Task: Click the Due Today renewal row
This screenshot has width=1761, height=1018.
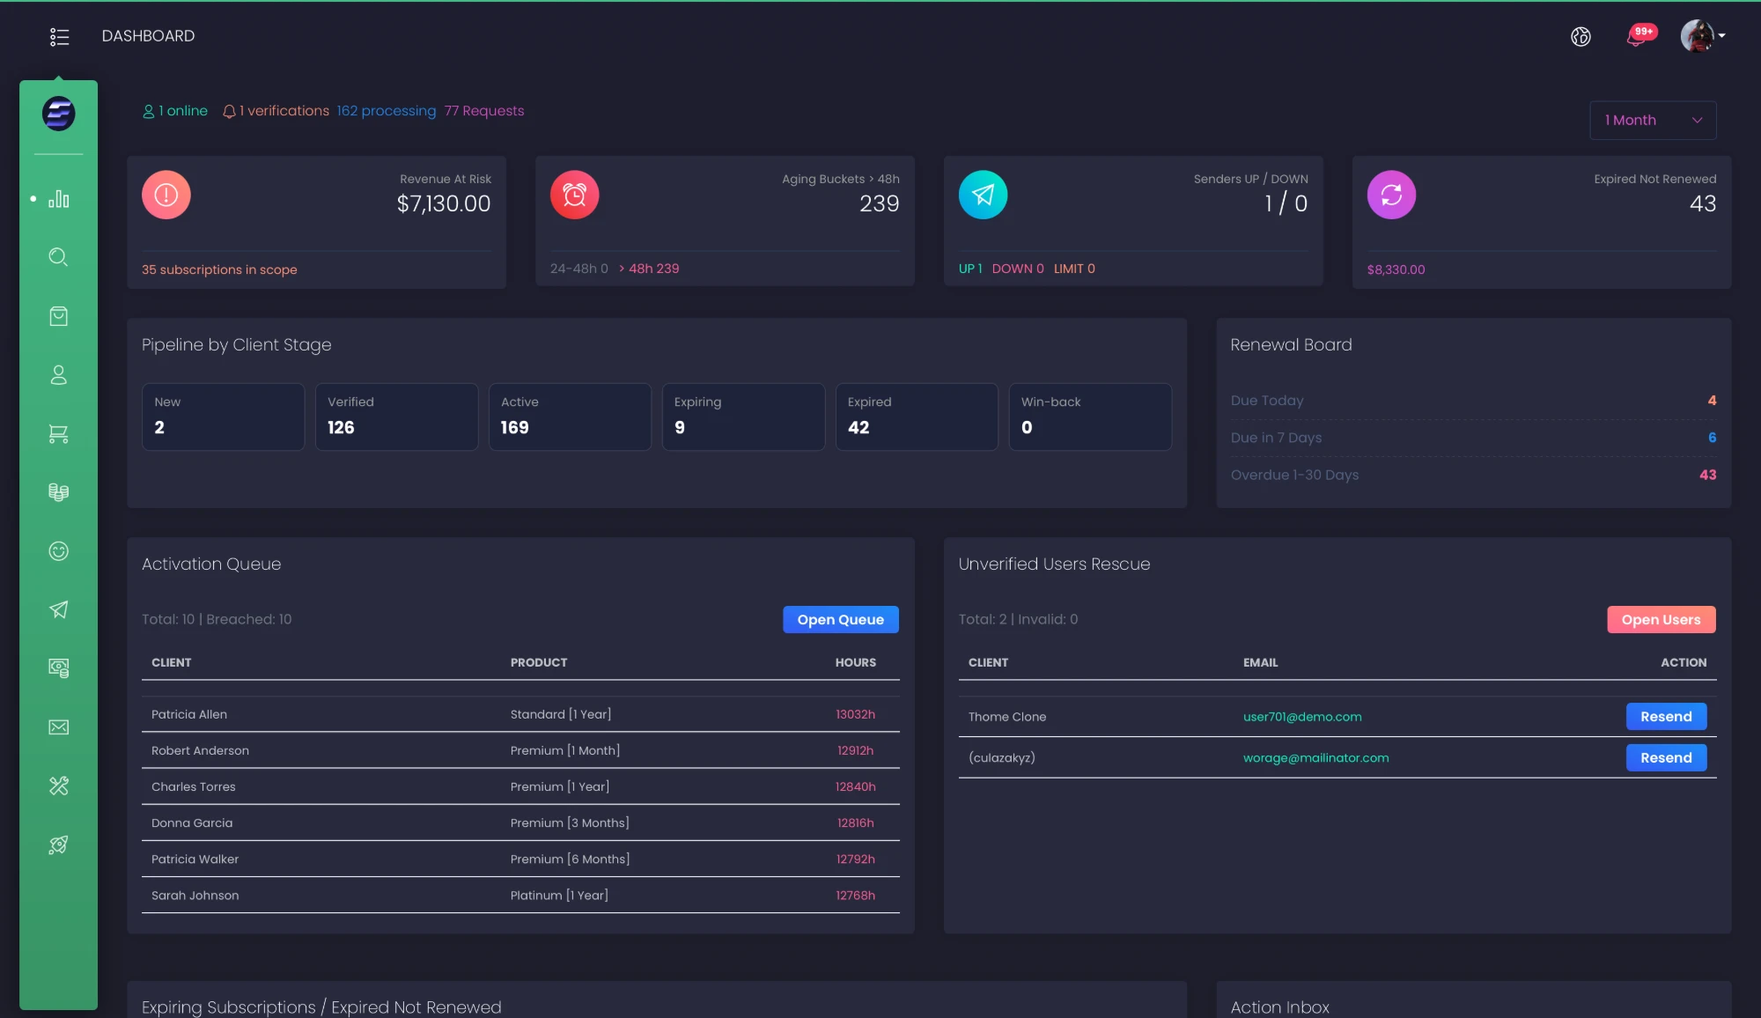Action: coord(1474,401)
